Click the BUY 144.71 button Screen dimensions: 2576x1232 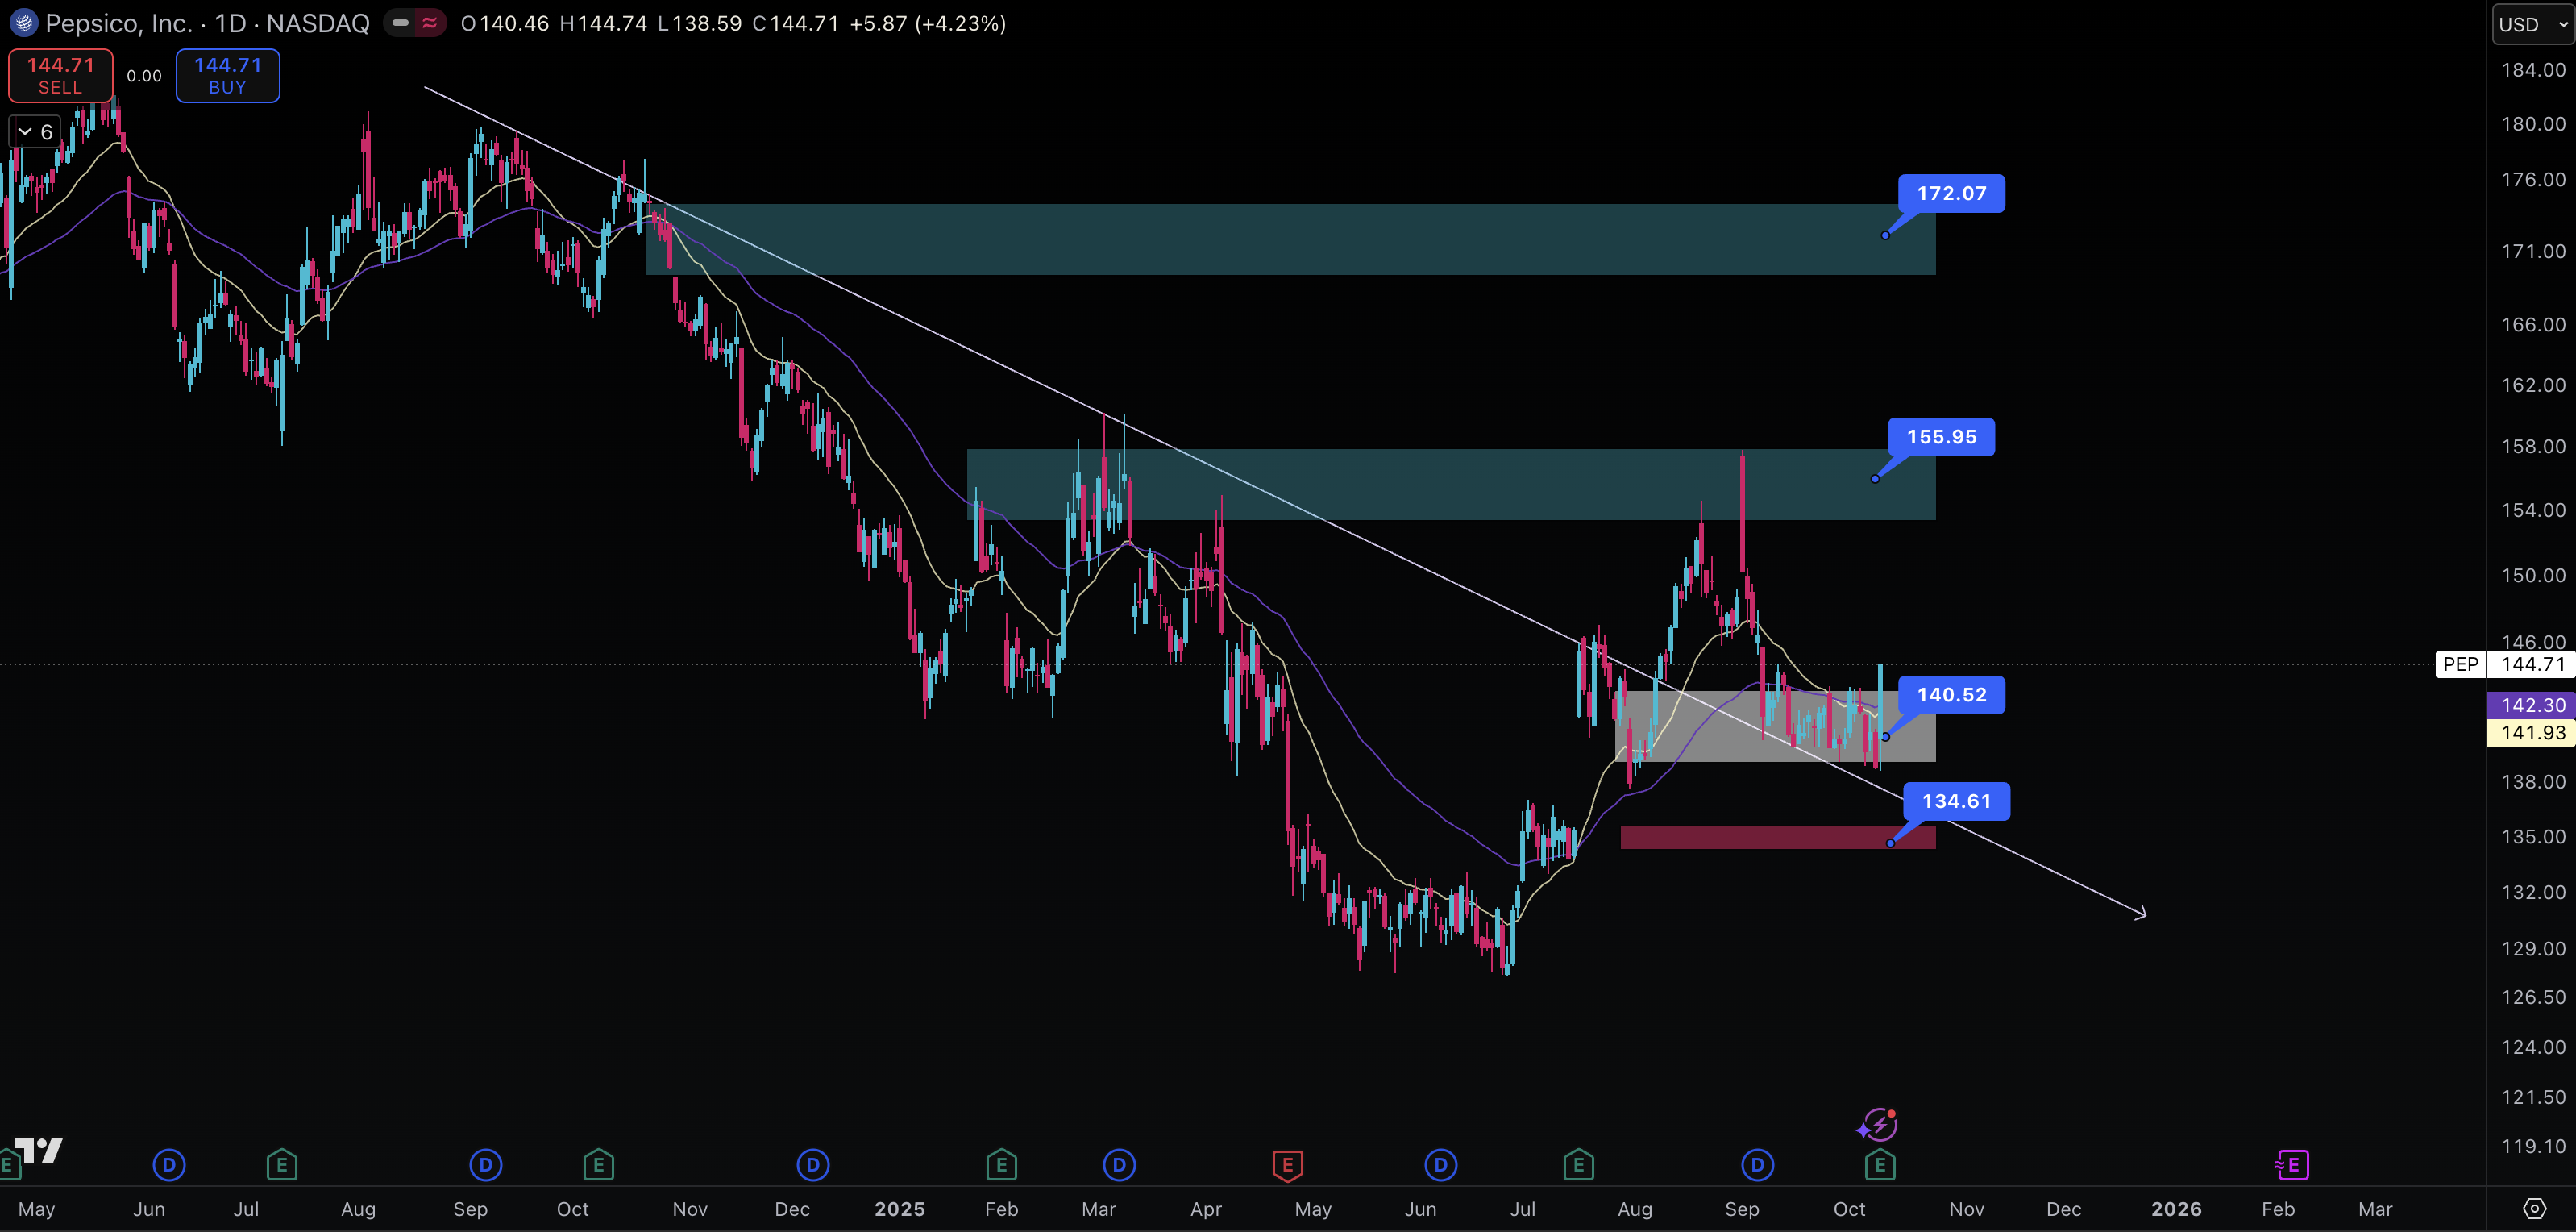tap(227, 76)
